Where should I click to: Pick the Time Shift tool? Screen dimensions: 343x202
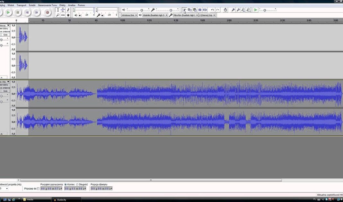coord(63,15)
